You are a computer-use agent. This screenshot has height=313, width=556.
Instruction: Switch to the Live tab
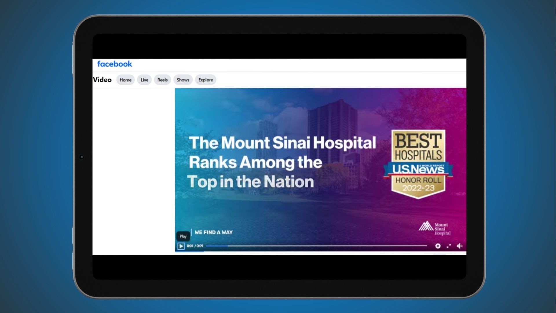(x=144, y=80)
